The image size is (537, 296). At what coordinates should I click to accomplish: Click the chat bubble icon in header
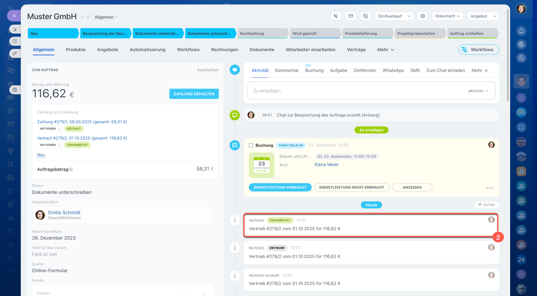(365, 16)
